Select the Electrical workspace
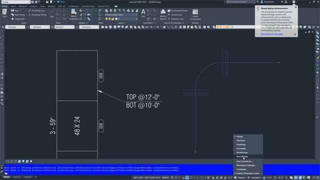The image size is (320, 180). (240, 140)
